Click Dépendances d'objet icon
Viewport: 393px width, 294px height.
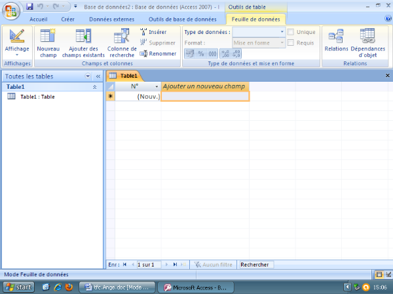pyautogui.click(x=367, y=37)
